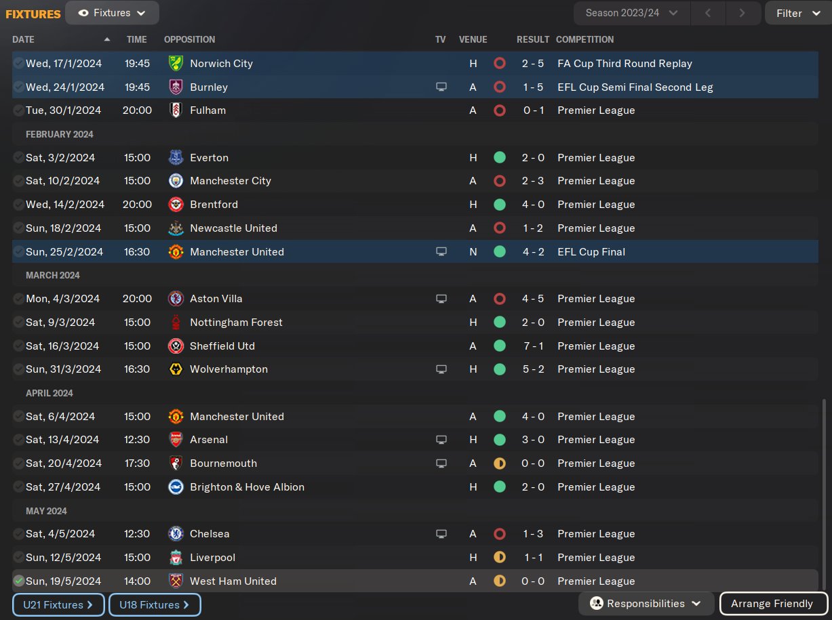Screen dimensions: 832x620
Task: Toggle the checkmark beside the Liverpool fixture
Action: click(18, 558)
